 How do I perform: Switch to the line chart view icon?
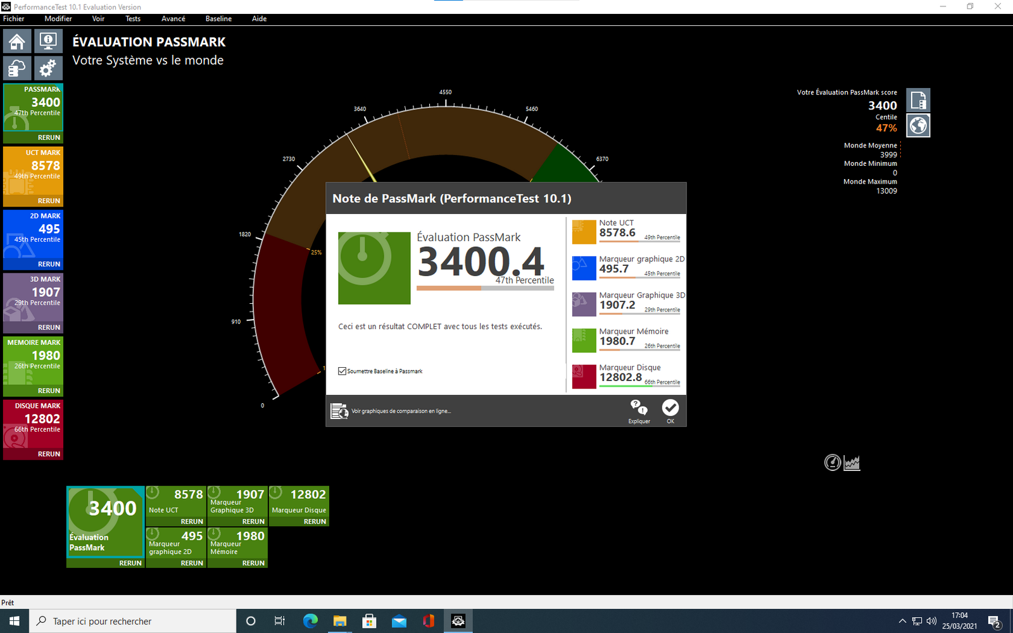[x=852, y=463]
